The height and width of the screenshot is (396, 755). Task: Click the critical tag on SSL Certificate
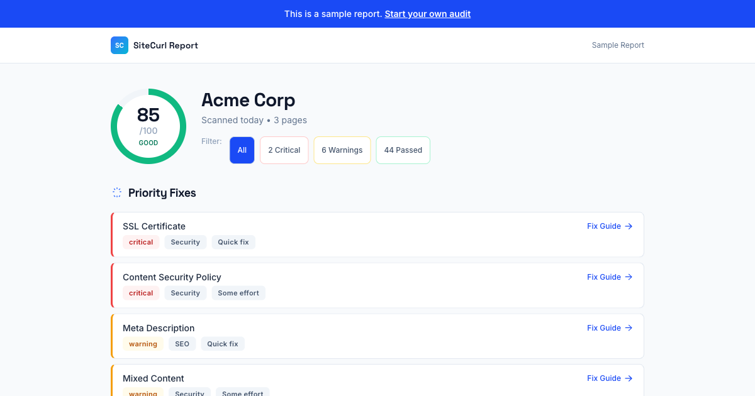pyautogui.click(x=141, y=242)
